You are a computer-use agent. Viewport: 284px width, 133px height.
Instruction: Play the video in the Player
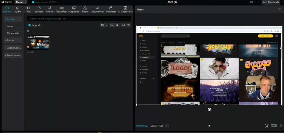[x=209, y=126]
